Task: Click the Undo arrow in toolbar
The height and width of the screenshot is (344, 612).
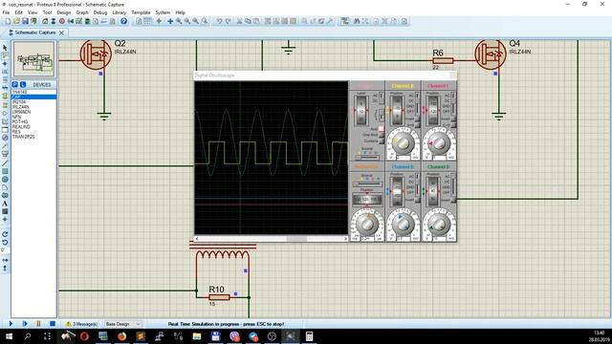Action: [x=219, y=21]
